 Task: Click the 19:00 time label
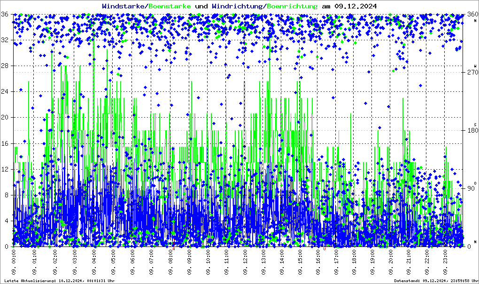[372, 262]
